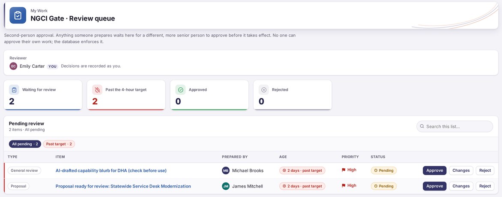Click the PREPARED BY column header
This screenshot has width=502, height=197.
coord(235,157)
